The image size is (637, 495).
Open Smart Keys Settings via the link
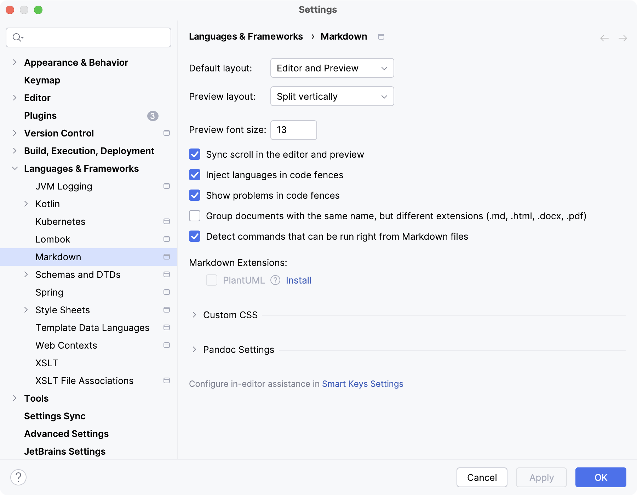(362, 384)
